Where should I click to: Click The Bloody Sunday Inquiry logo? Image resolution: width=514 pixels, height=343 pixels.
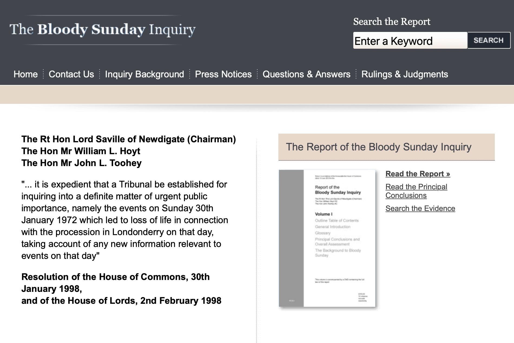click(x=103, y=29)
